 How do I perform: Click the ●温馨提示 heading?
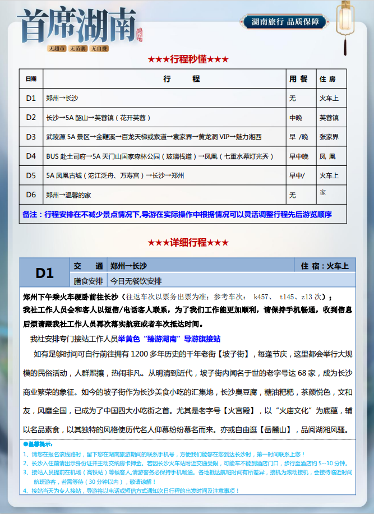(38, 444)
